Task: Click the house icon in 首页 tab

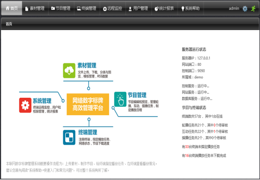Action: (8, 8)
